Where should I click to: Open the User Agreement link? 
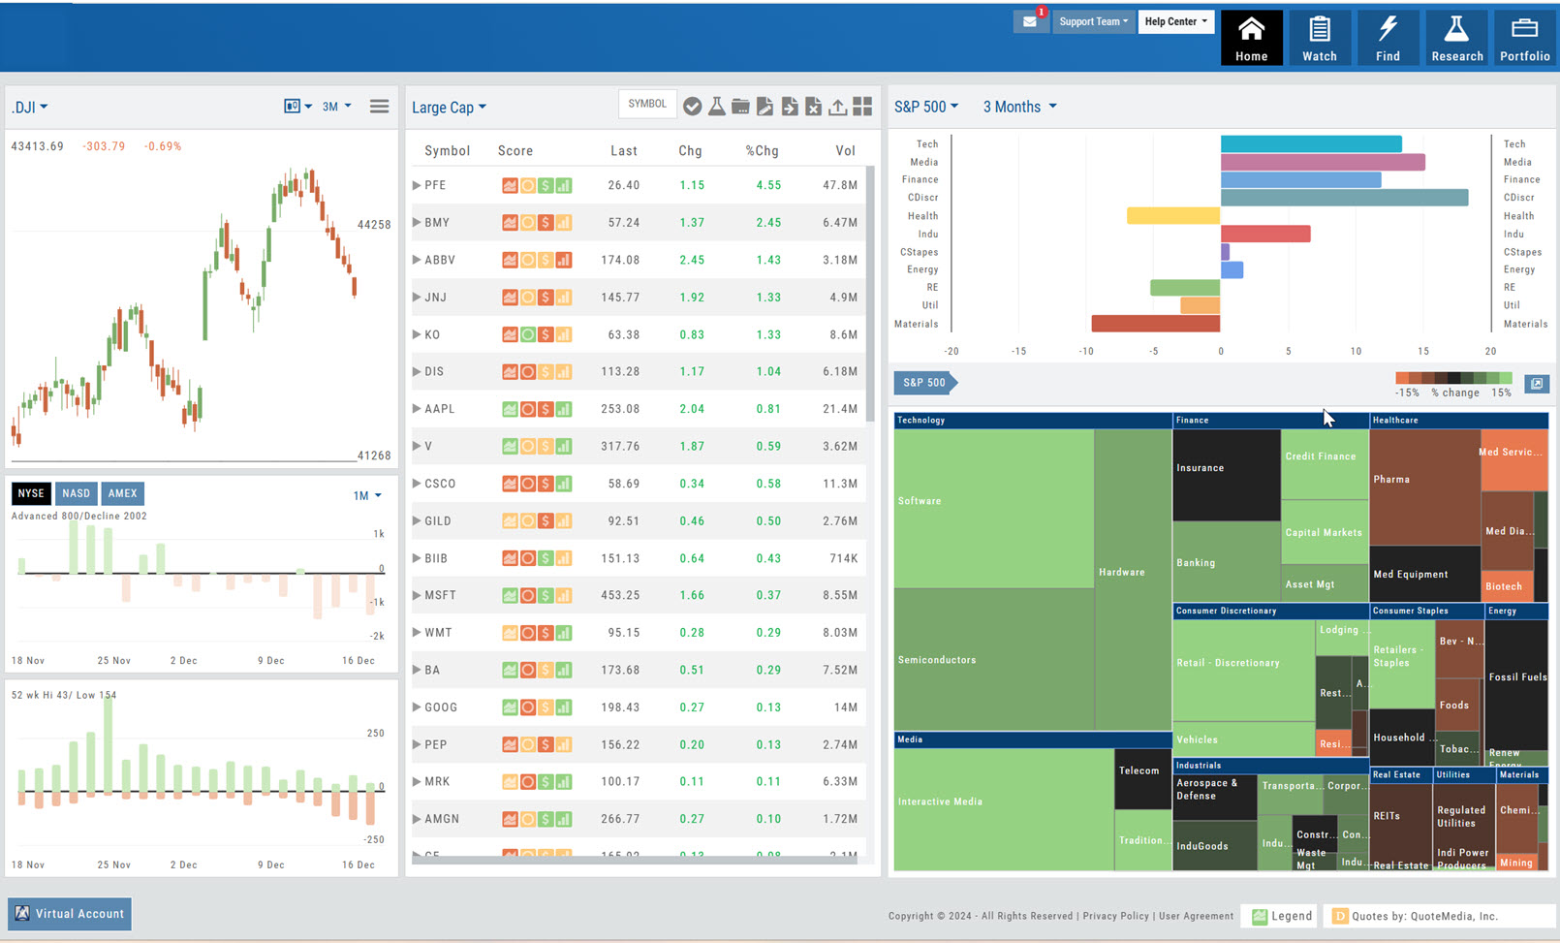click(x=1196, y=916)
